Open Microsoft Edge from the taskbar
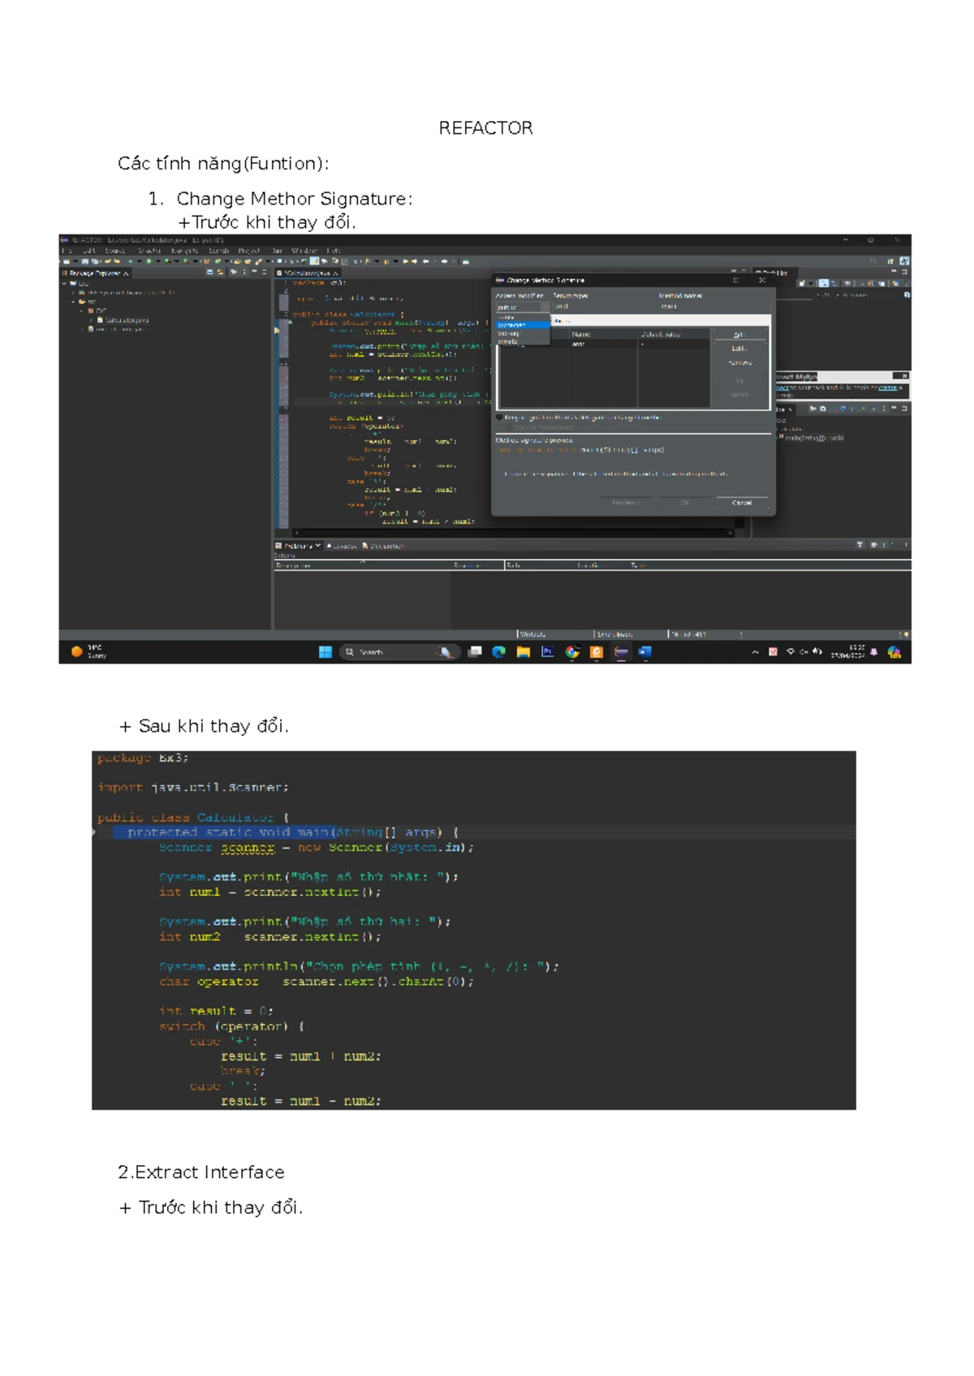 (498, 651)
